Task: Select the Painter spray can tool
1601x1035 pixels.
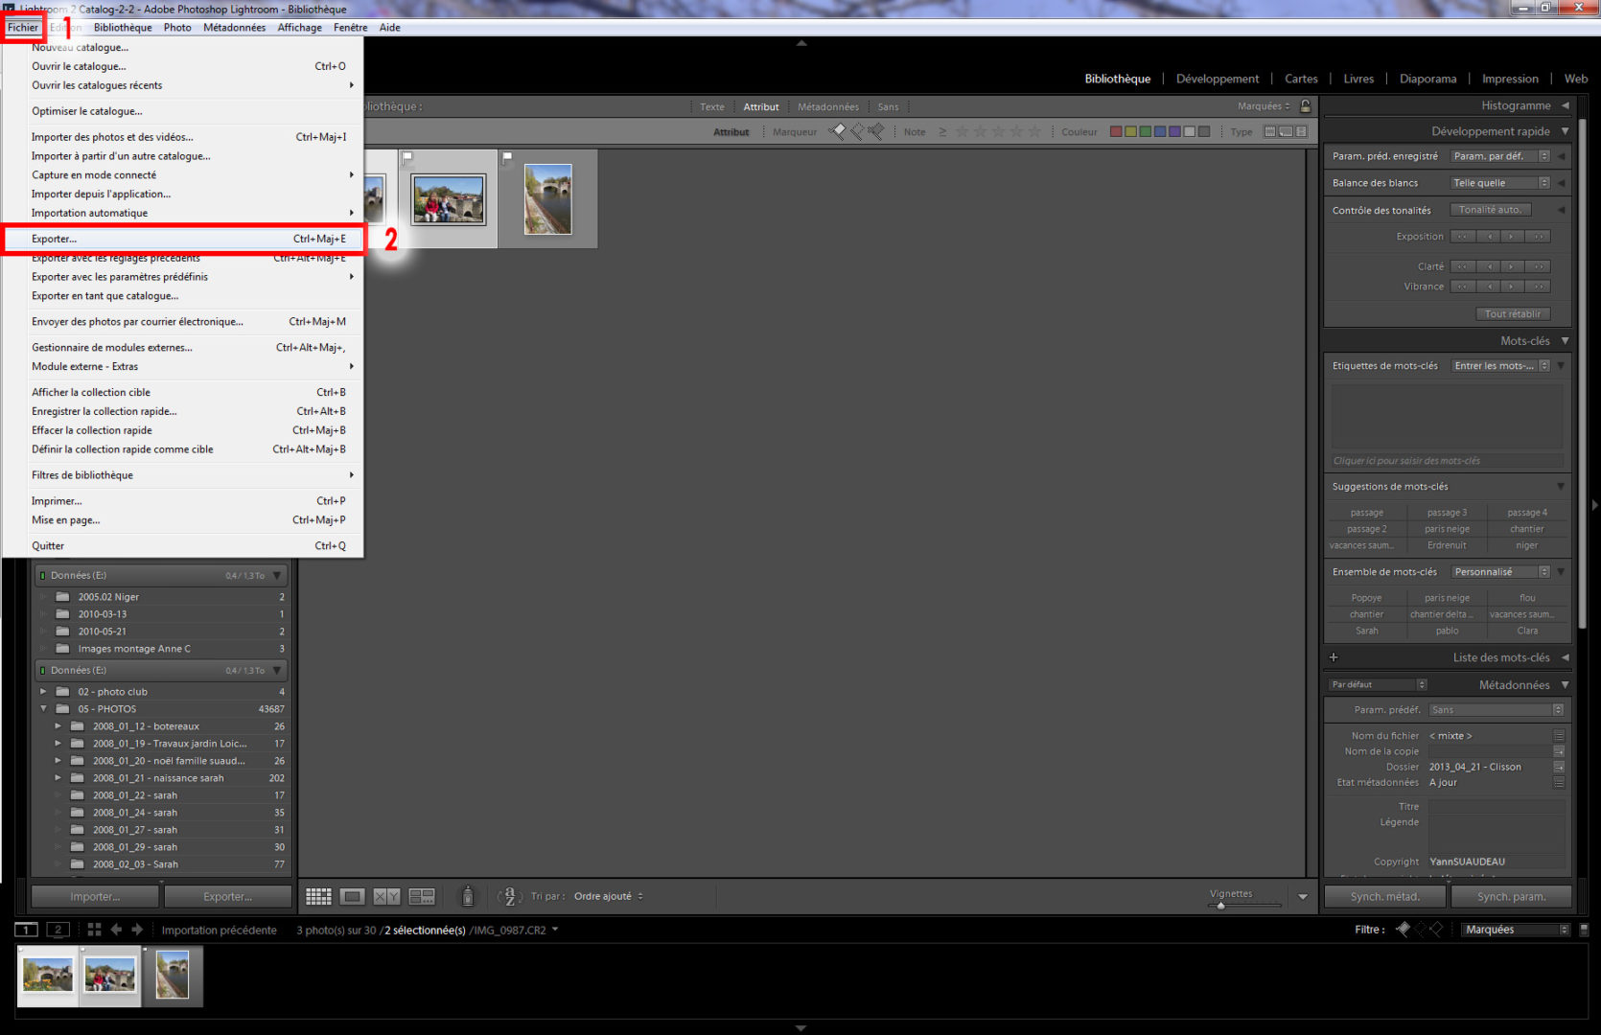Action: click(x=468, y=896)
